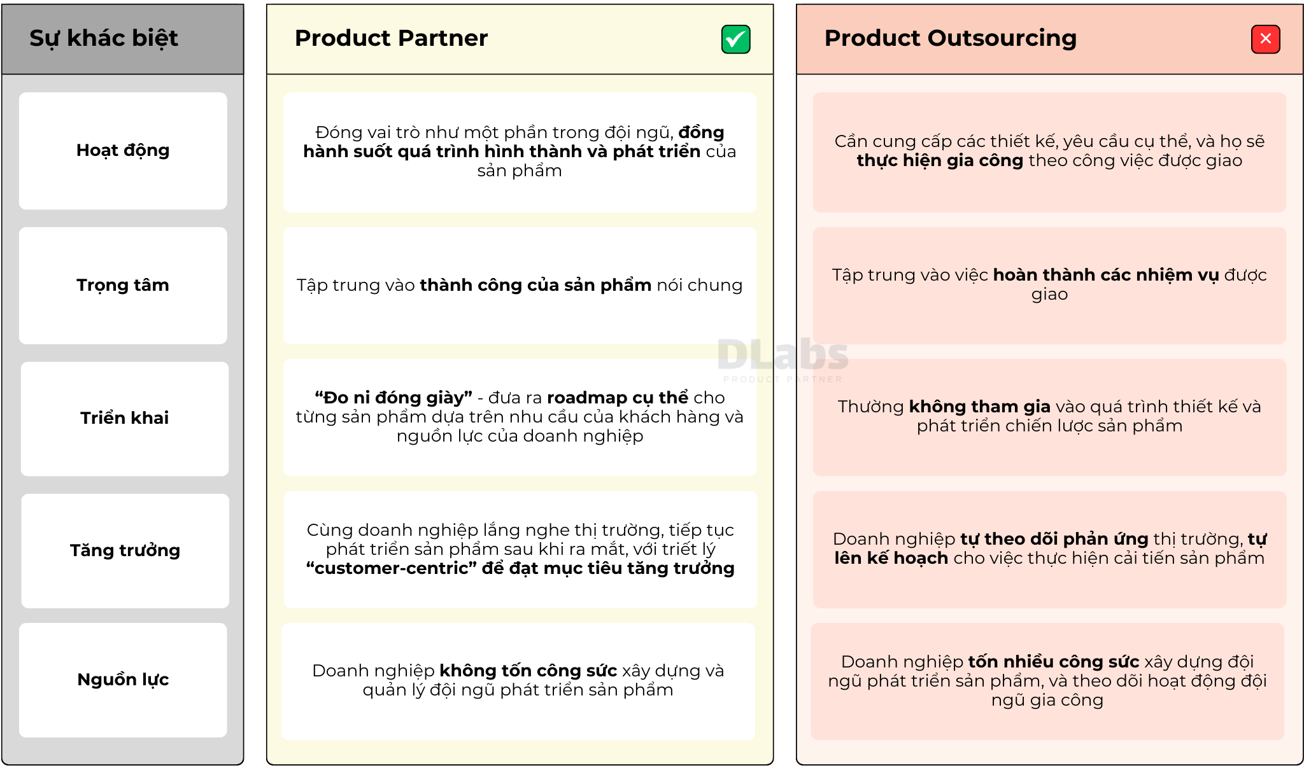Click the red X icon

point(1265,39)
